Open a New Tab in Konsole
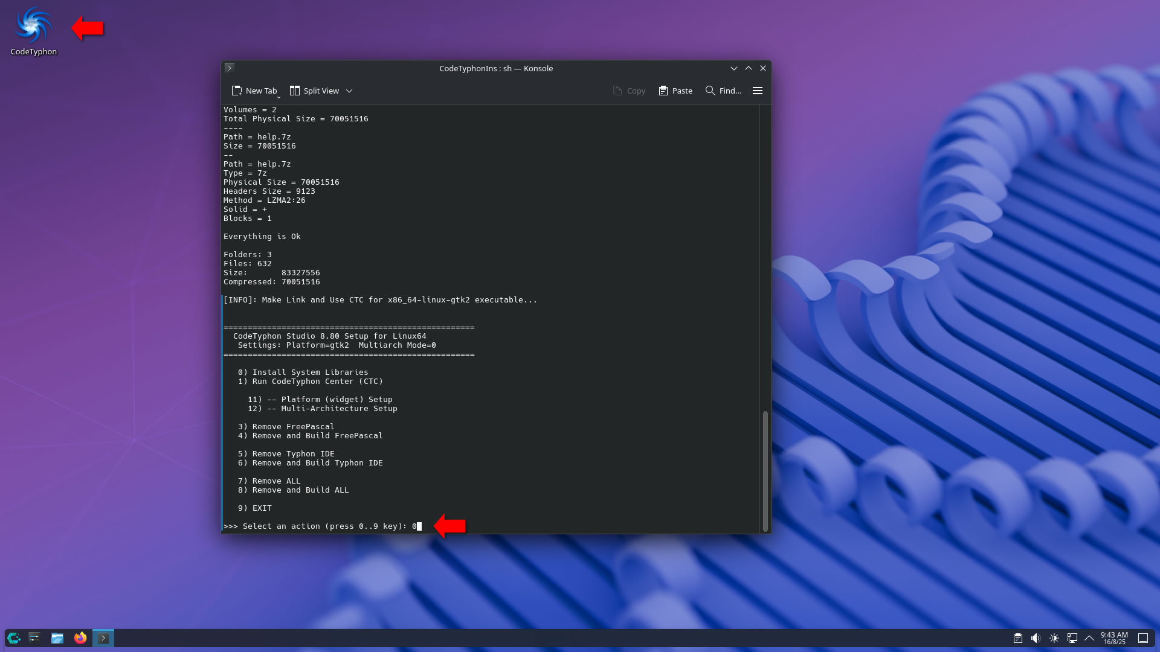1160x652 pixels. pos(254,91)
